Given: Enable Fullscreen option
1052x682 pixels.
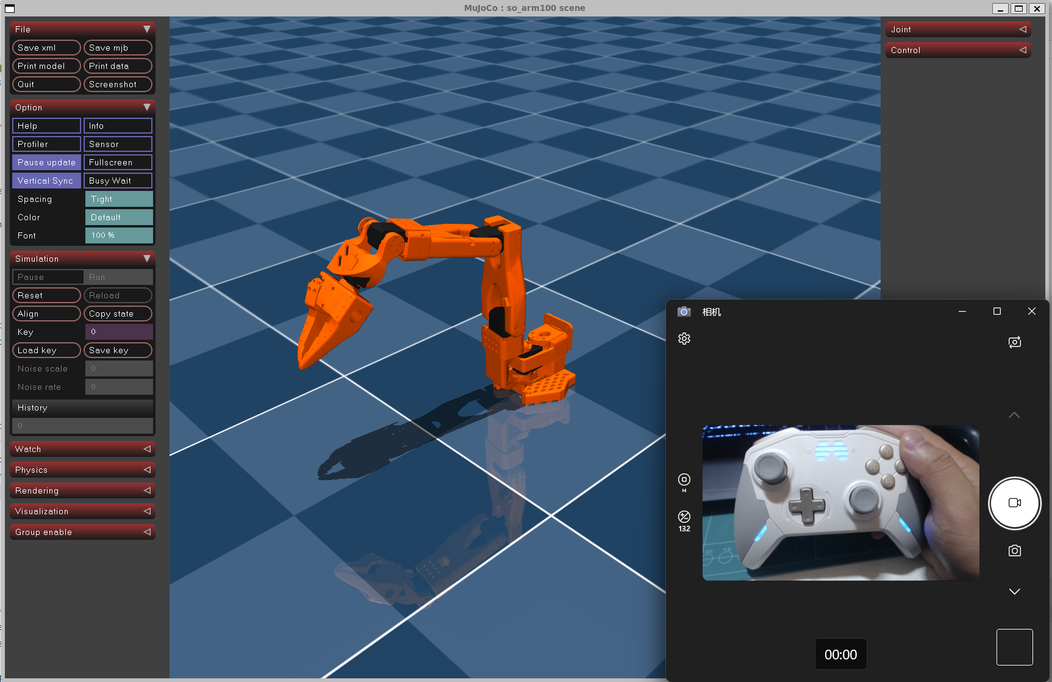Looking at the screenshot, I should click(x=118, y=162).
